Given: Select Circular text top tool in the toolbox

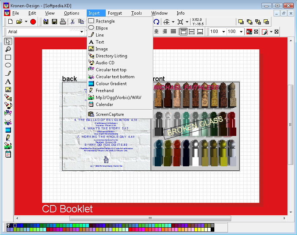Looking at the screenshot, I should click(x=8, y=113).
